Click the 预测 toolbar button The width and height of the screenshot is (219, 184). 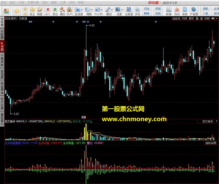click(x=158, y=14)
